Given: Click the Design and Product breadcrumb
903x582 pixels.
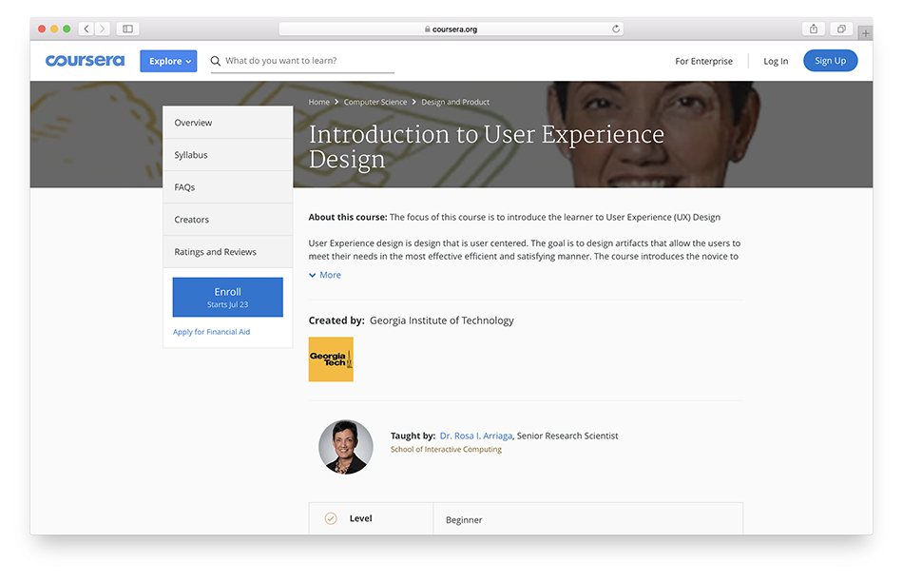Looking at the screenshot, I should pyautogui.click(x=455, y=102).
